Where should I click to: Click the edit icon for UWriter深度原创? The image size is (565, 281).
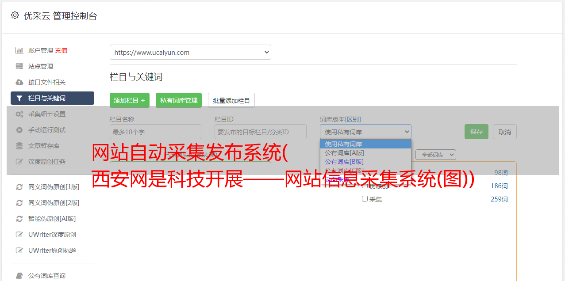[x=19, y=235]
